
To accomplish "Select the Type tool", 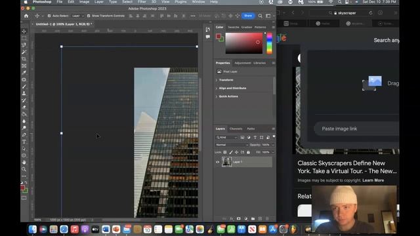I will pos(24,142).
